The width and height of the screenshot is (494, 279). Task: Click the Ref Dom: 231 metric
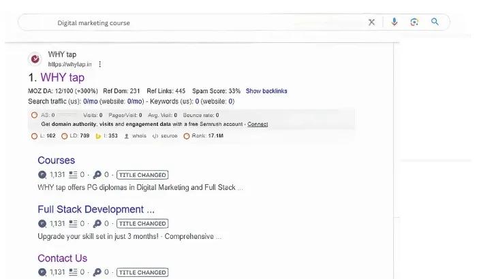pos(121,91)
